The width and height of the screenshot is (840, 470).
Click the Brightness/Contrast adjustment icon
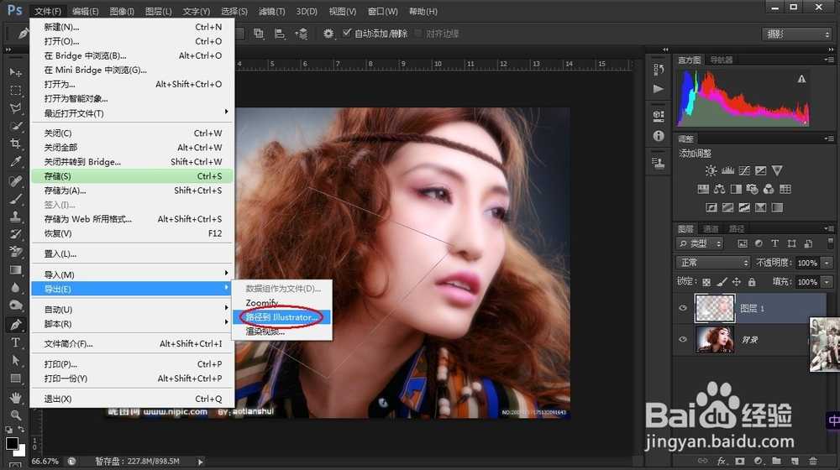click(x=711, y=170)
